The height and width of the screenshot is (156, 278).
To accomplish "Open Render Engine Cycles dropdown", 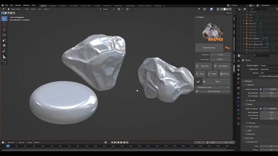I will click(268, 65).
